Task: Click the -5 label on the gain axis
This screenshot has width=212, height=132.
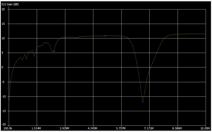Action: (x=3, y=82)
